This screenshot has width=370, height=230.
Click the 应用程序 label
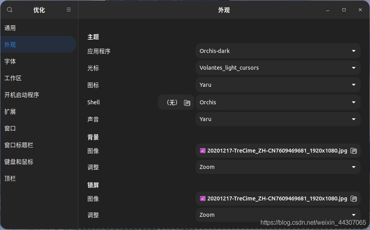(99, 51)
